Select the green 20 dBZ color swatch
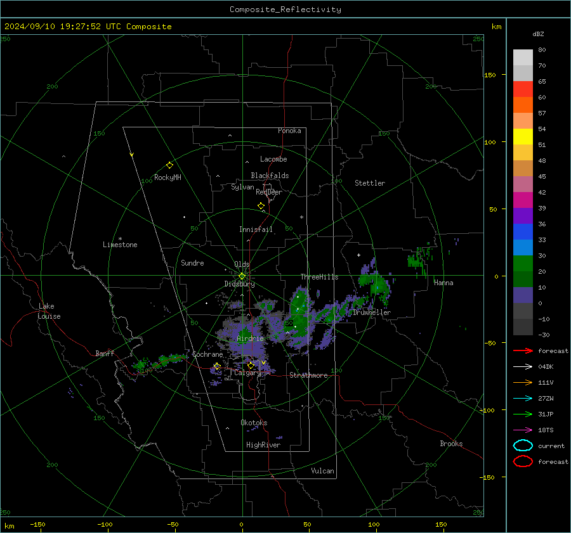 523,263
